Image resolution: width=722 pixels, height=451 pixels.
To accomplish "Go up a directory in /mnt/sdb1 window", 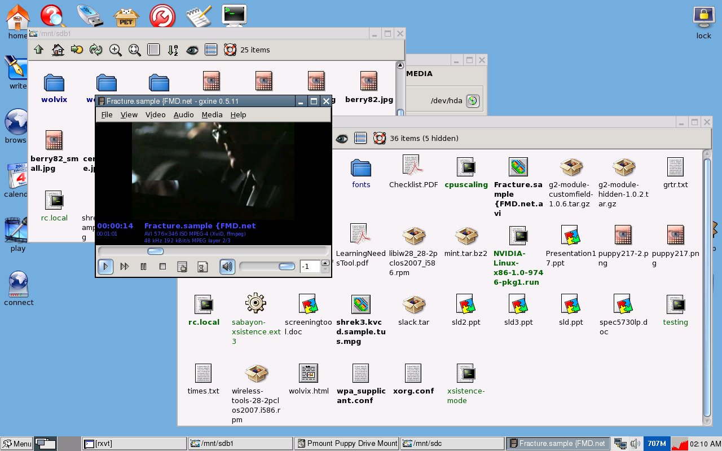I will [38, 50].
